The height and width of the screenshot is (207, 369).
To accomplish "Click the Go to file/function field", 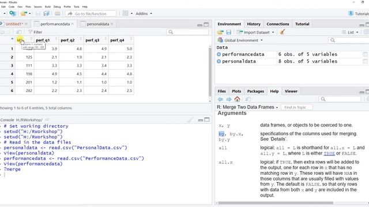I will pyautogui.click(x=91, y=14).
